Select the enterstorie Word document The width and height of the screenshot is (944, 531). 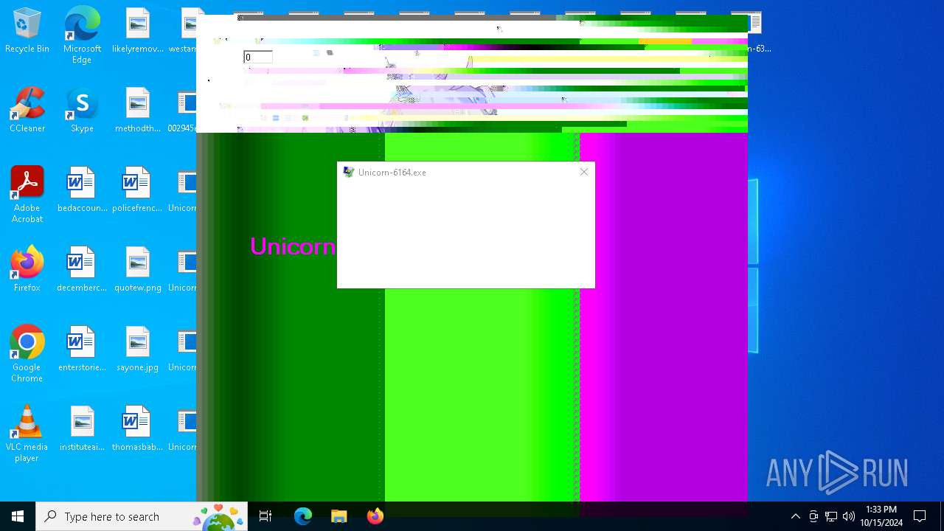[82, 350]
